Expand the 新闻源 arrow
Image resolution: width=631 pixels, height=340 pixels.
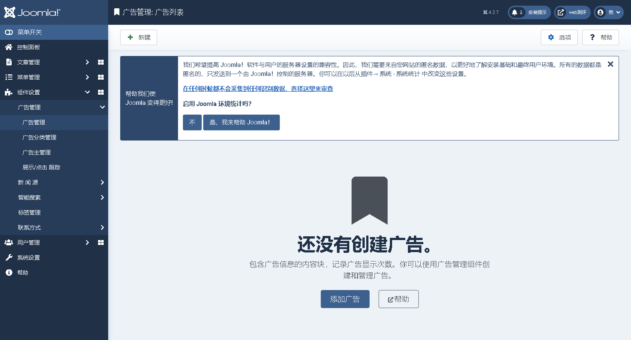(102, 183)
